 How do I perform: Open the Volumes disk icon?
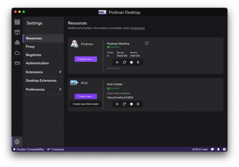click(17, 63)
